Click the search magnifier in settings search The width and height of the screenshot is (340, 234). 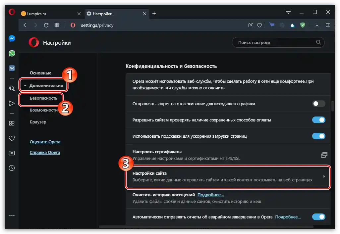318,42
